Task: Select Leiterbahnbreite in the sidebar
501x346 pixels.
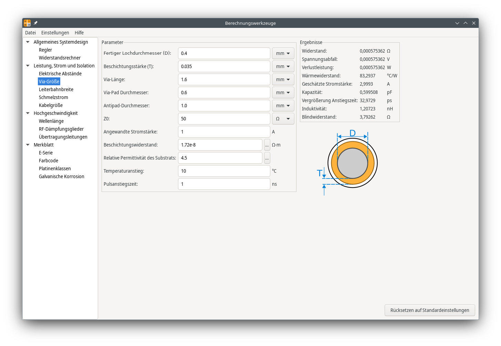Action: [x=56, y=89]
